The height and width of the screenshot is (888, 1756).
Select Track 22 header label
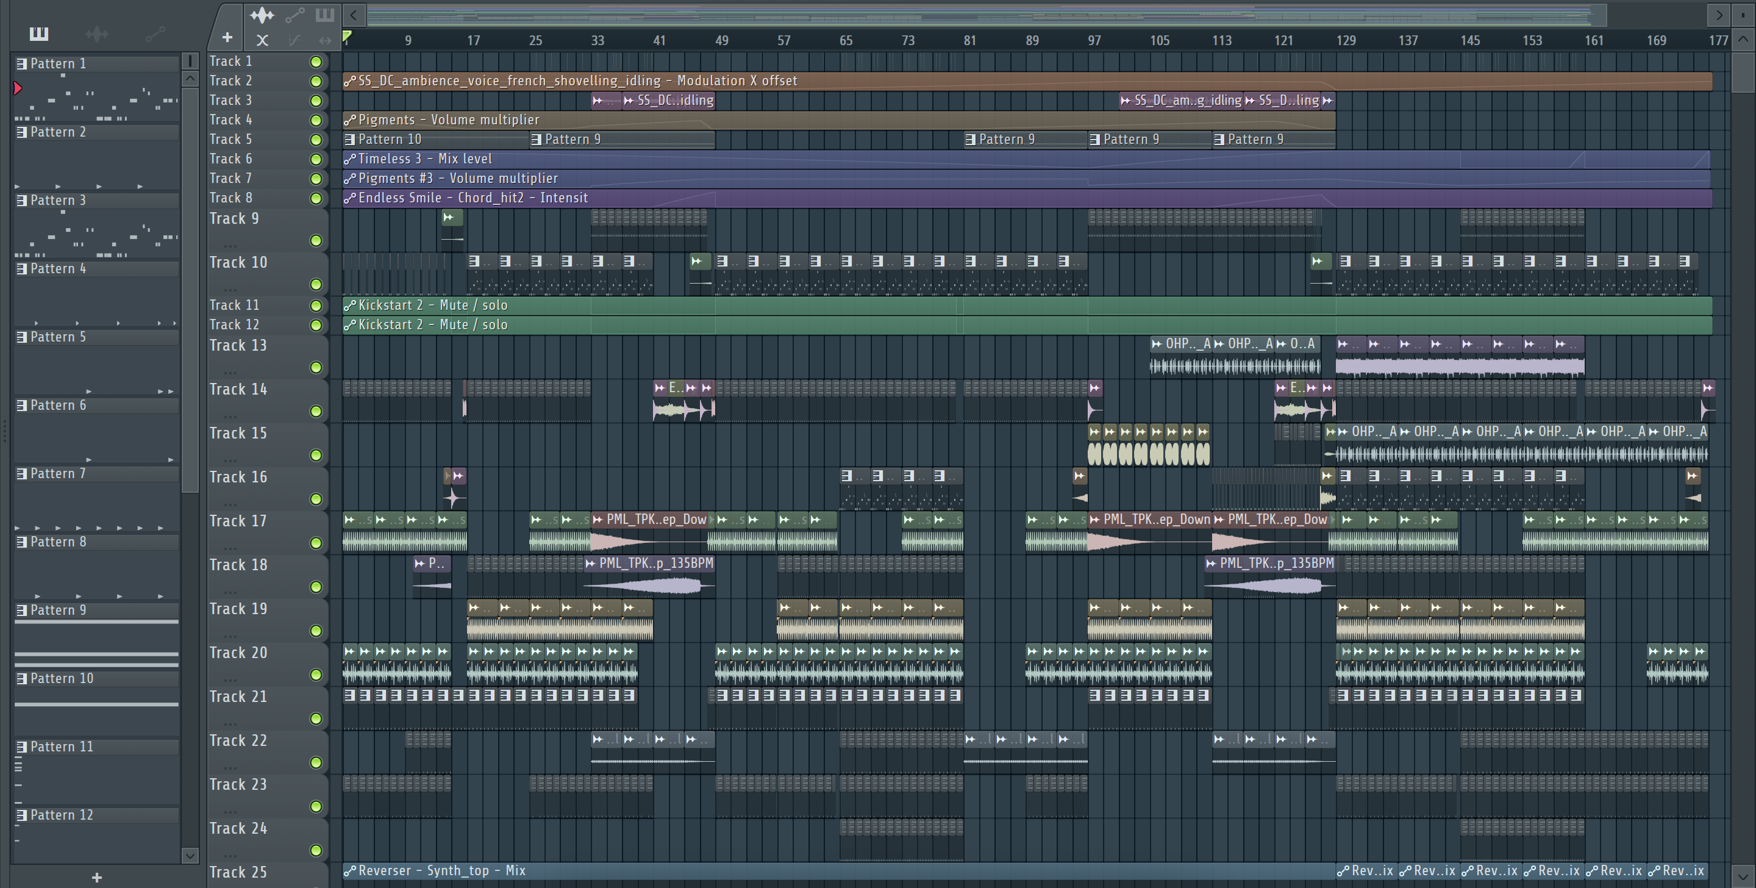[x=238, y=740]
